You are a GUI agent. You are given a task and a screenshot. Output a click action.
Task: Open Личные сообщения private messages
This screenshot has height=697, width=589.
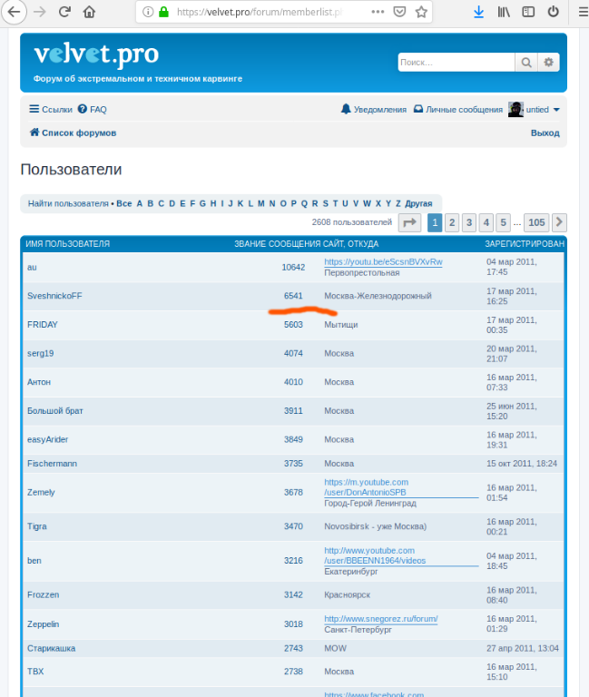point(457,109)
